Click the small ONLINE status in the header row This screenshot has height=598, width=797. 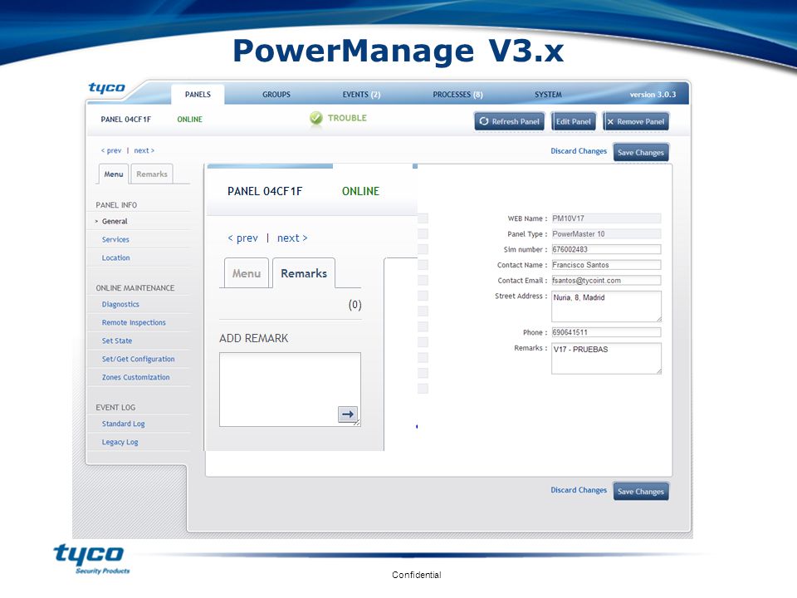click(x=189, y=120)
